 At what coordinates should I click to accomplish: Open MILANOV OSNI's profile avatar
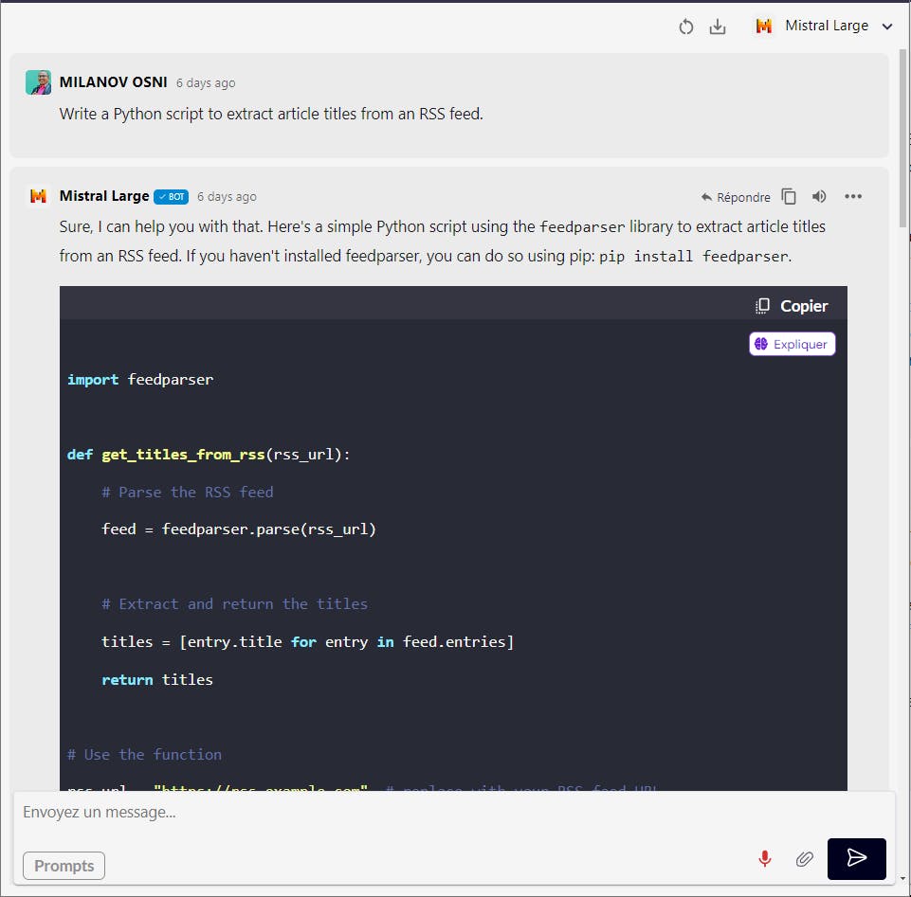point(38,82)
